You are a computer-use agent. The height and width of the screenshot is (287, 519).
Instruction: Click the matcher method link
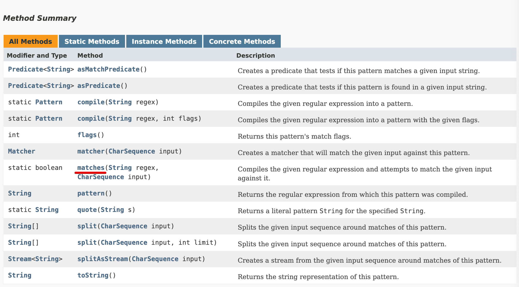(x=91, y=151)
